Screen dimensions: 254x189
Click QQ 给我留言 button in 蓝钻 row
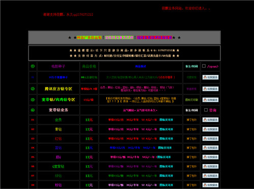(210, 148)
